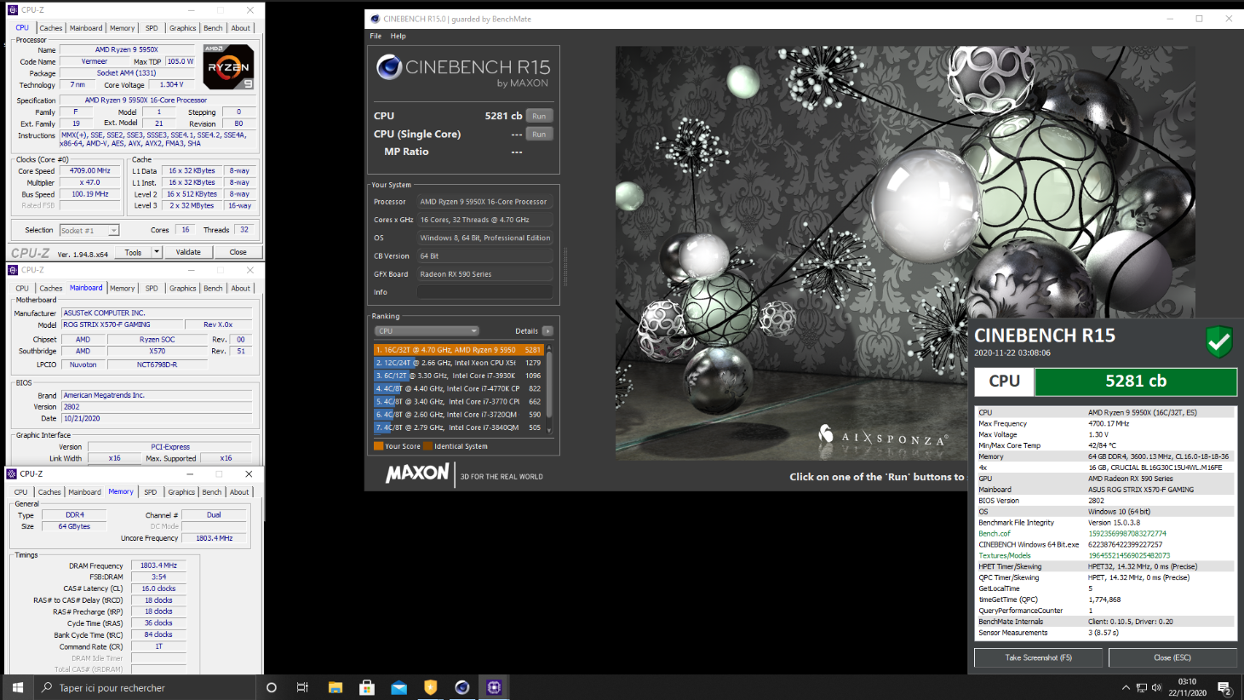
Task: Click the title bar icon of the CPU-Z Memory window
Action: 11,473
